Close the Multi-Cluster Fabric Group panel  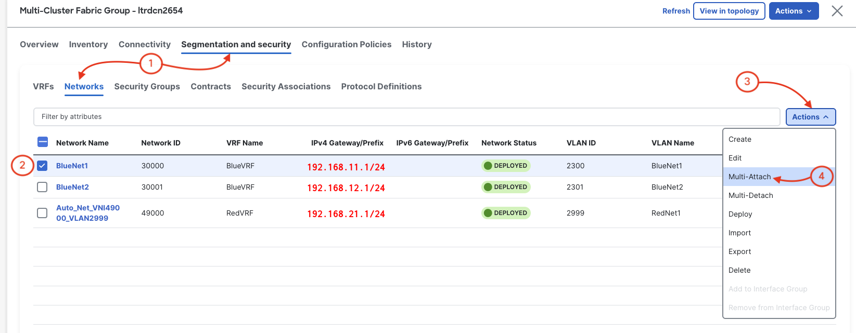tap(837, 11)
